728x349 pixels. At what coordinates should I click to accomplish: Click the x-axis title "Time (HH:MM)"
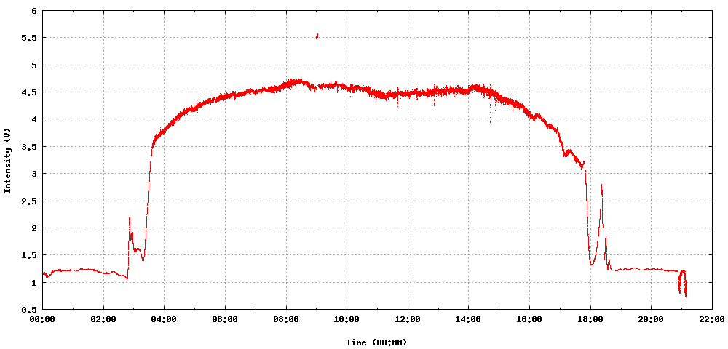point(376,342)
